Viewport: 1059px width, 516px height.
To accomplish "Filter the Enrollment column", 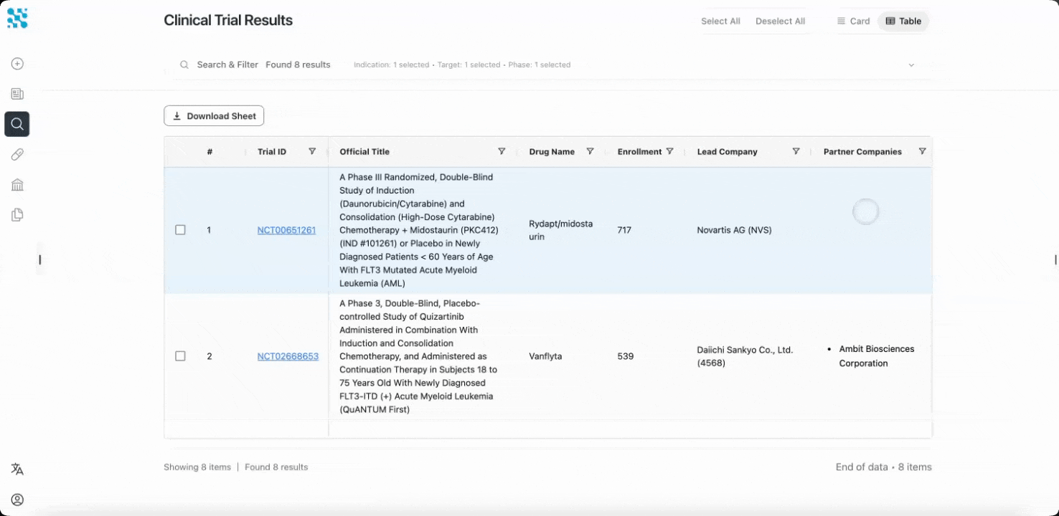I will click(669, 151).
